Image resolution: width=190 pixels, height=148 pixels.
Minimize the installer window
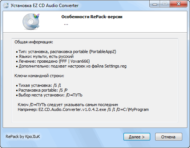[x=155, y=4]
